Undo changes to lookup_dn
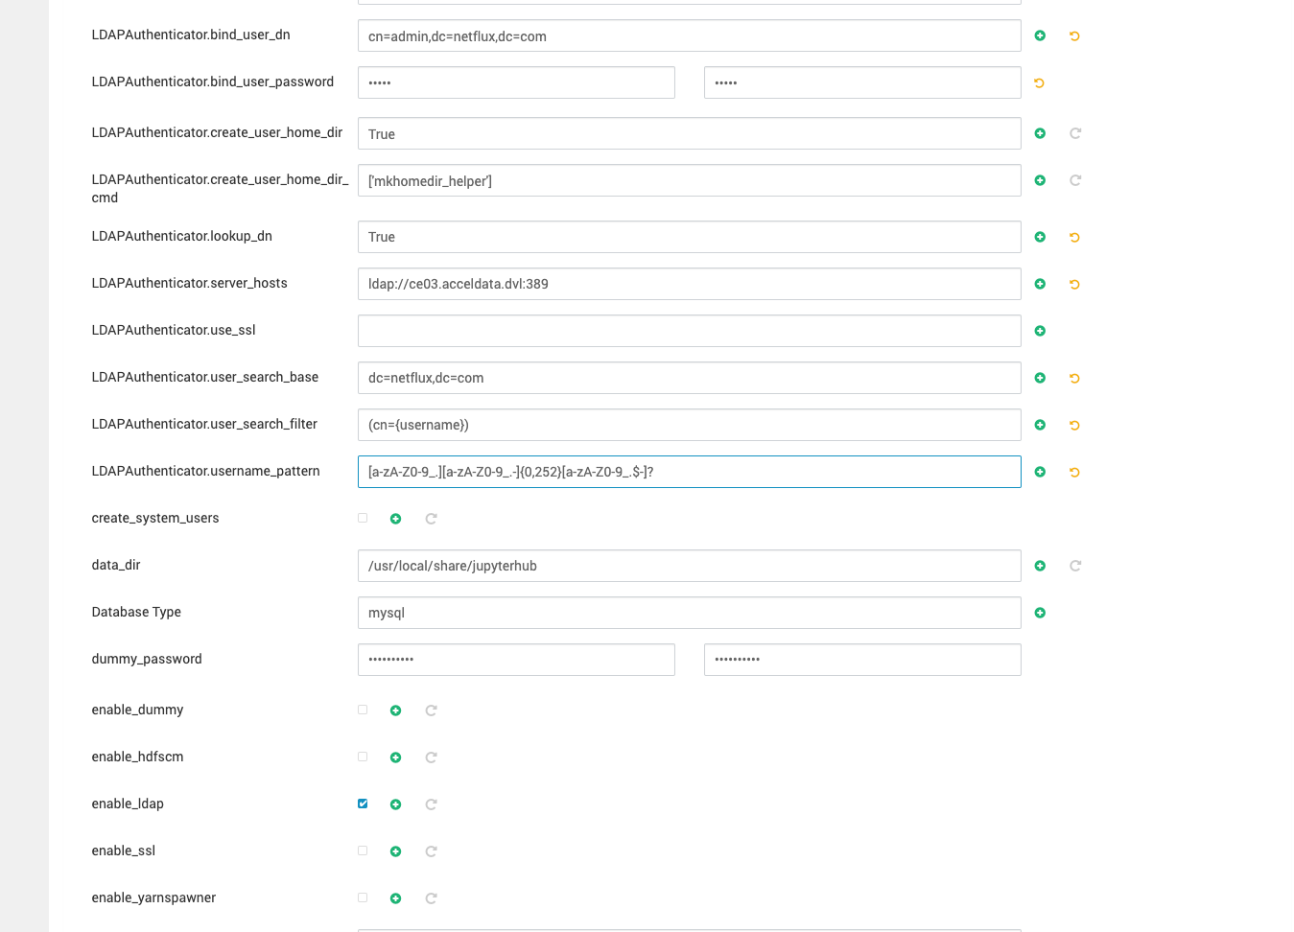 coord(1074,237)
